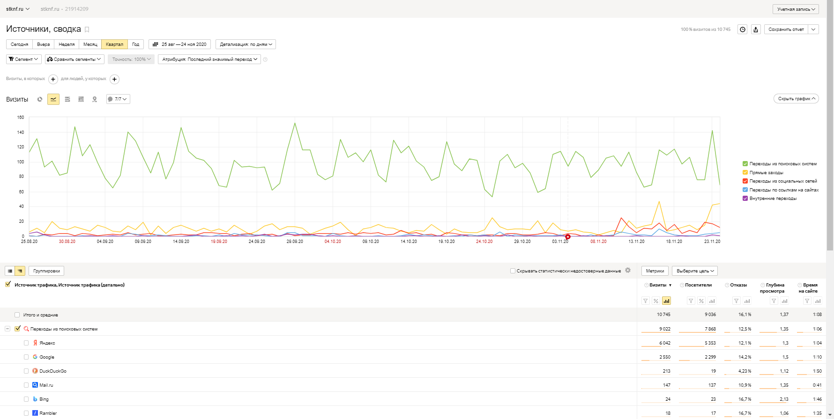The image size is (834, 419).
Task: Open table settings gear icon
Action: pyautogui.click(x=628, y=271)
